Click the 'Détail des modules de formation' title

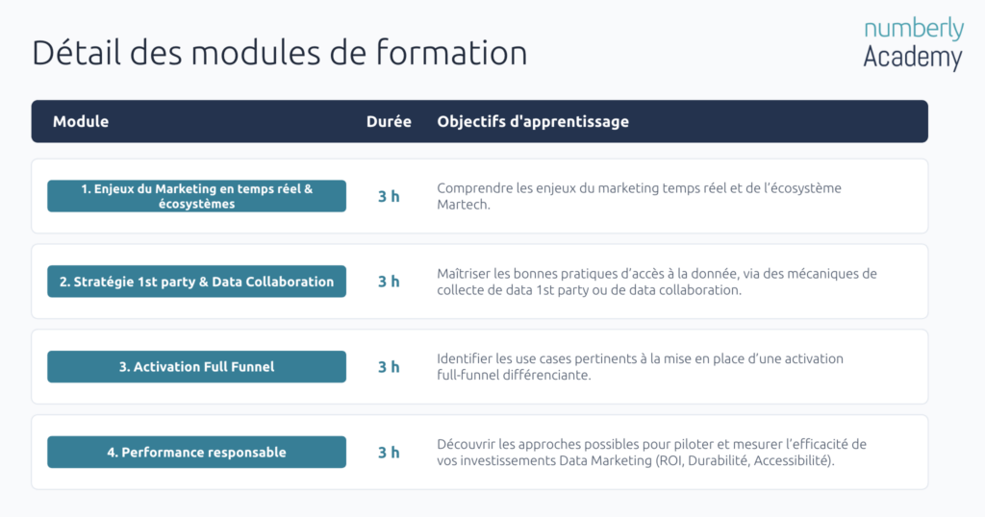[x=280, y=52]
